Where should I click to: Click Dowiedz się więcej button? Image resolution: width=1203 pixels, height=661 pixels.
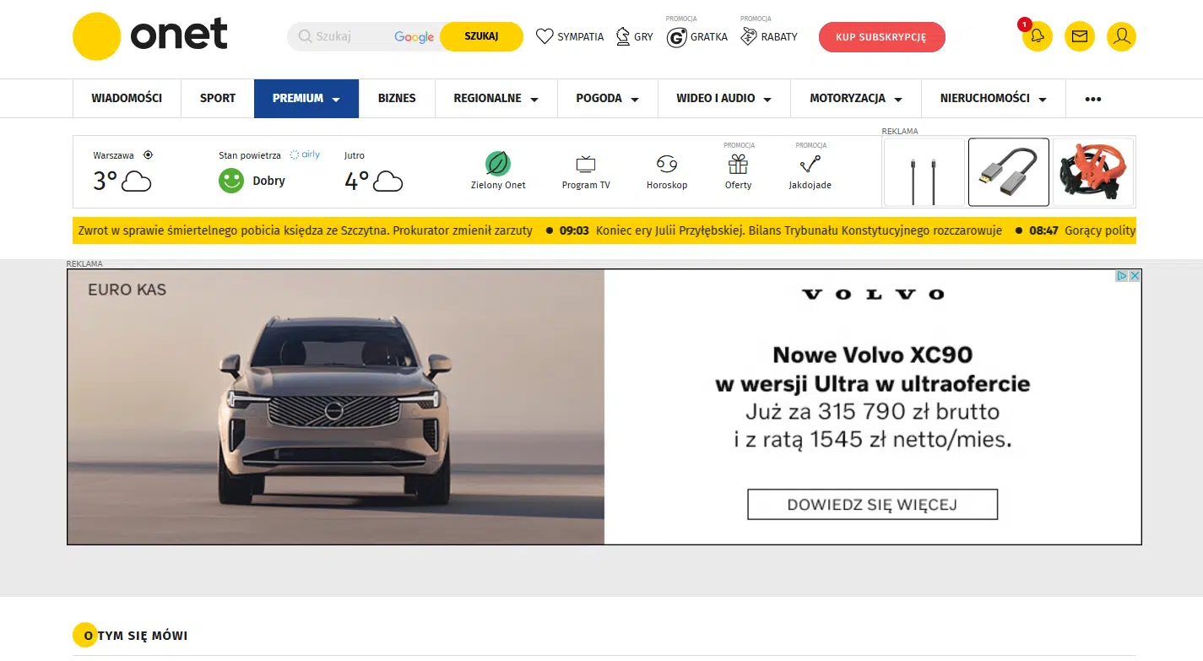point(872,505)
